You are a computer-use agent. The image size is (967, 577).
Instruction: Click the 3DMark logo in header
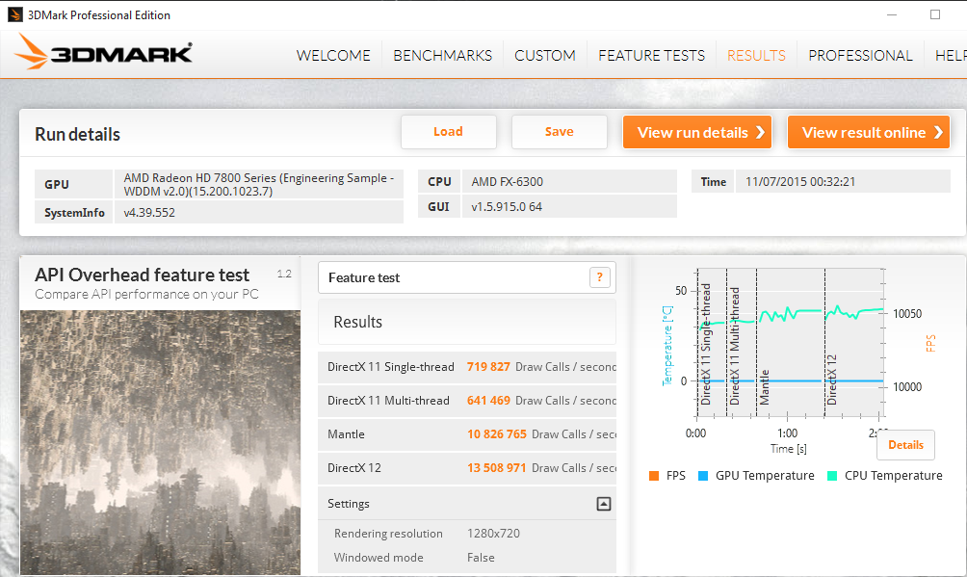pyautogui.click(x=104, y=54)
